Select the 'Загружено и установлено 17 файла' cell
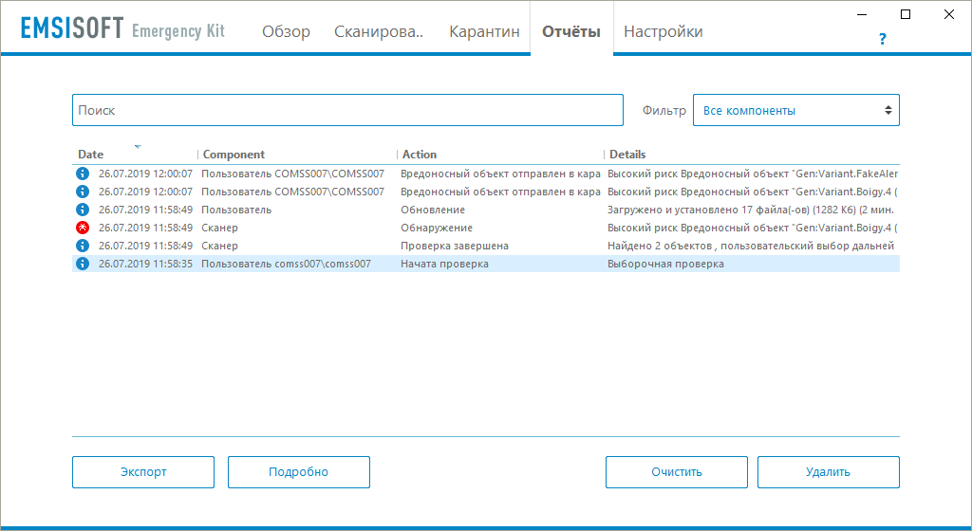 tap(751, 210)
